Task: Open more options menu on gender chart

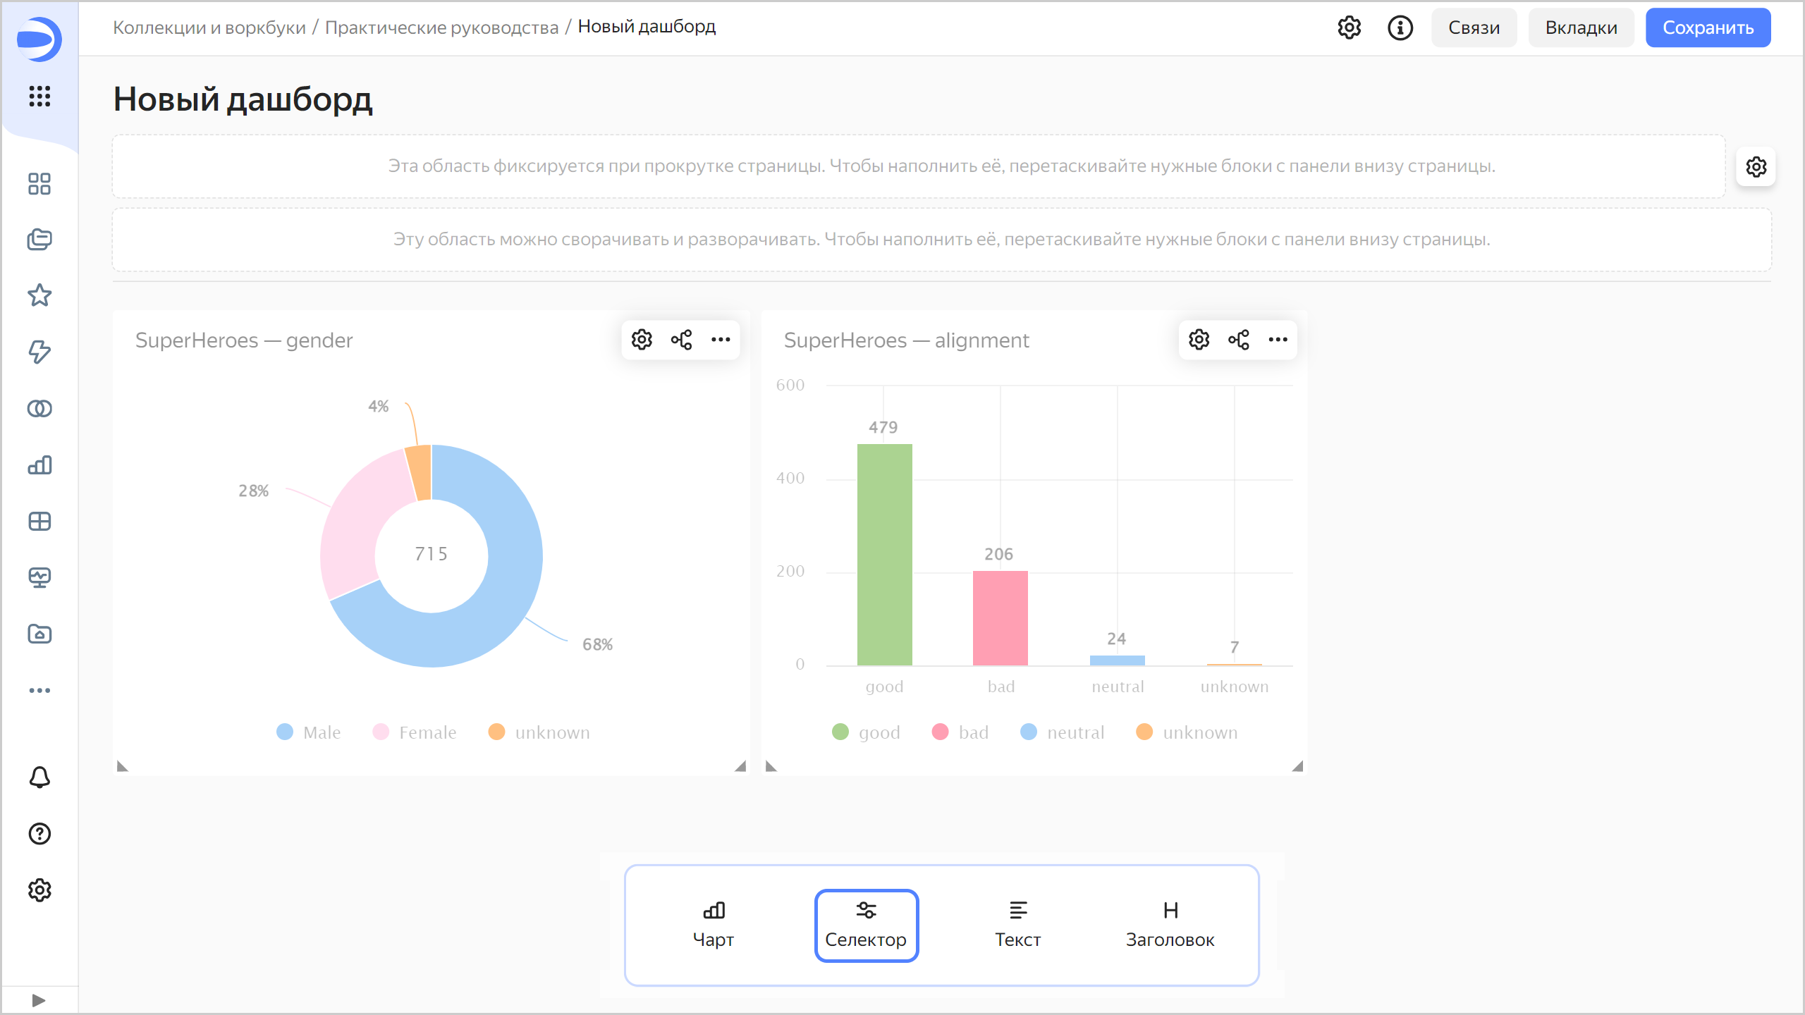Action: tap(721, 340)
